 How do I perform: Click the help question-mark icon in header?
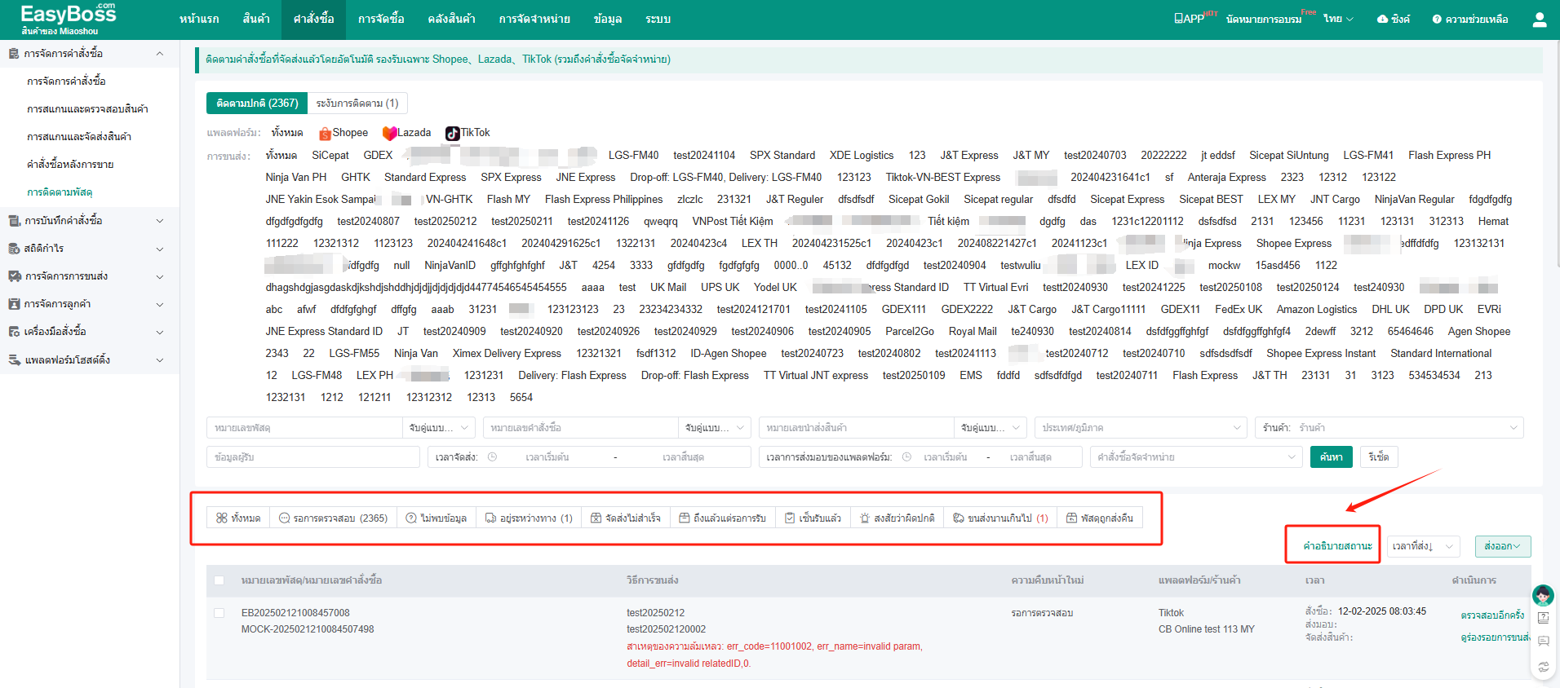click(1437, 19)
